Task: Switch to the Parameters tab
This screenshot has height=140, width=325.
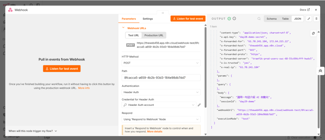Action: click(129, 19)
